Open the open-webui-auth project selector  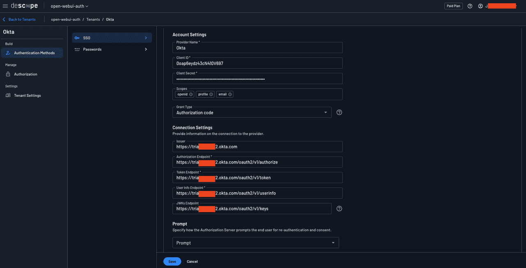coord(69,6)
